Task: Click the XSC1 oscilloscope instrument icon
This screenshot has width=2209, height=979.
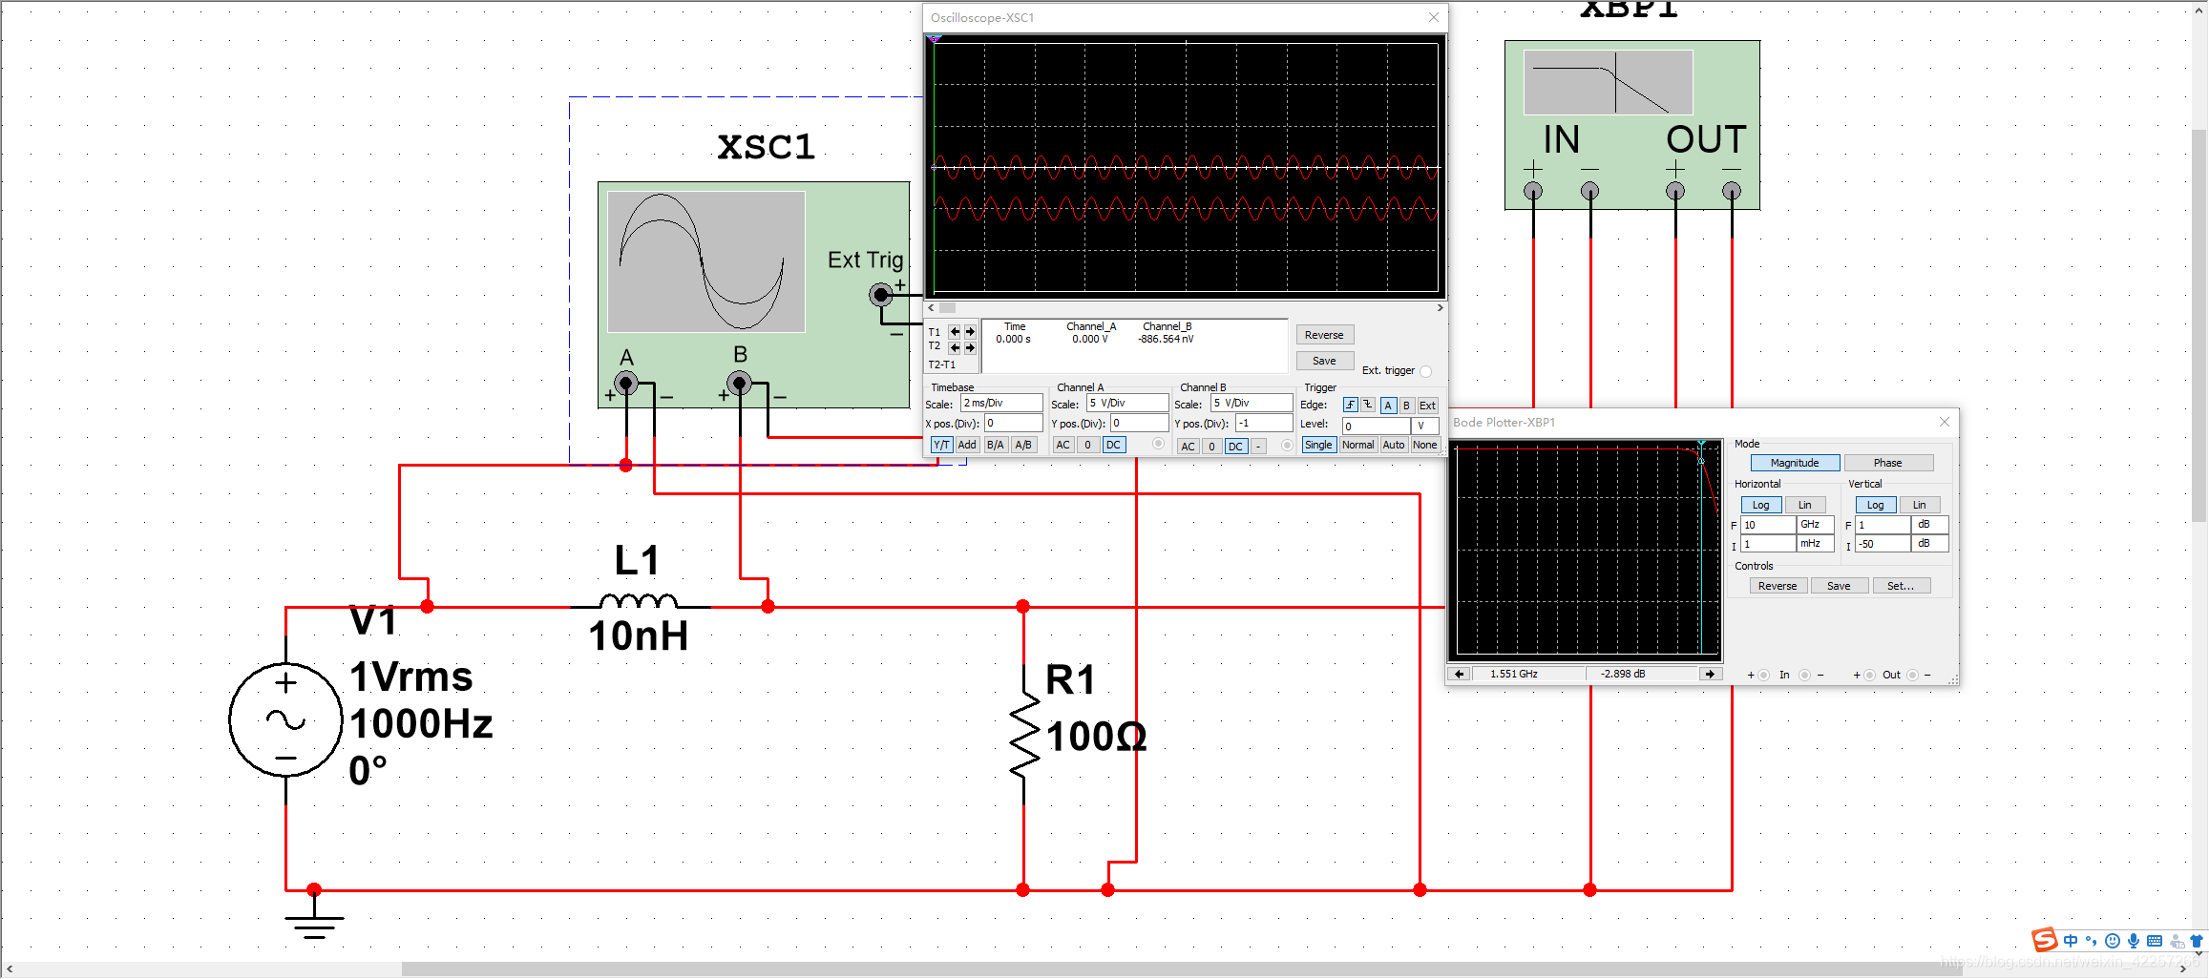Action: (x=753, y=294)
